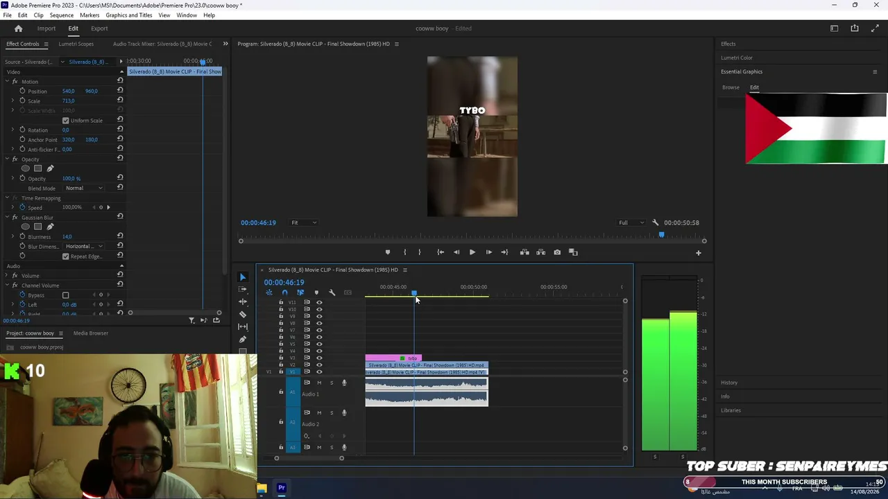Play the sequence in Program Monitor
This screenshot has width=888, height=499.
(472, 252)
